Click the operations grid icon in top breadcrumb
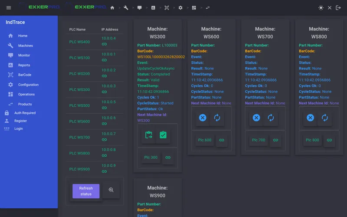Viewport: 347px width, 217px height. [194, 8]
